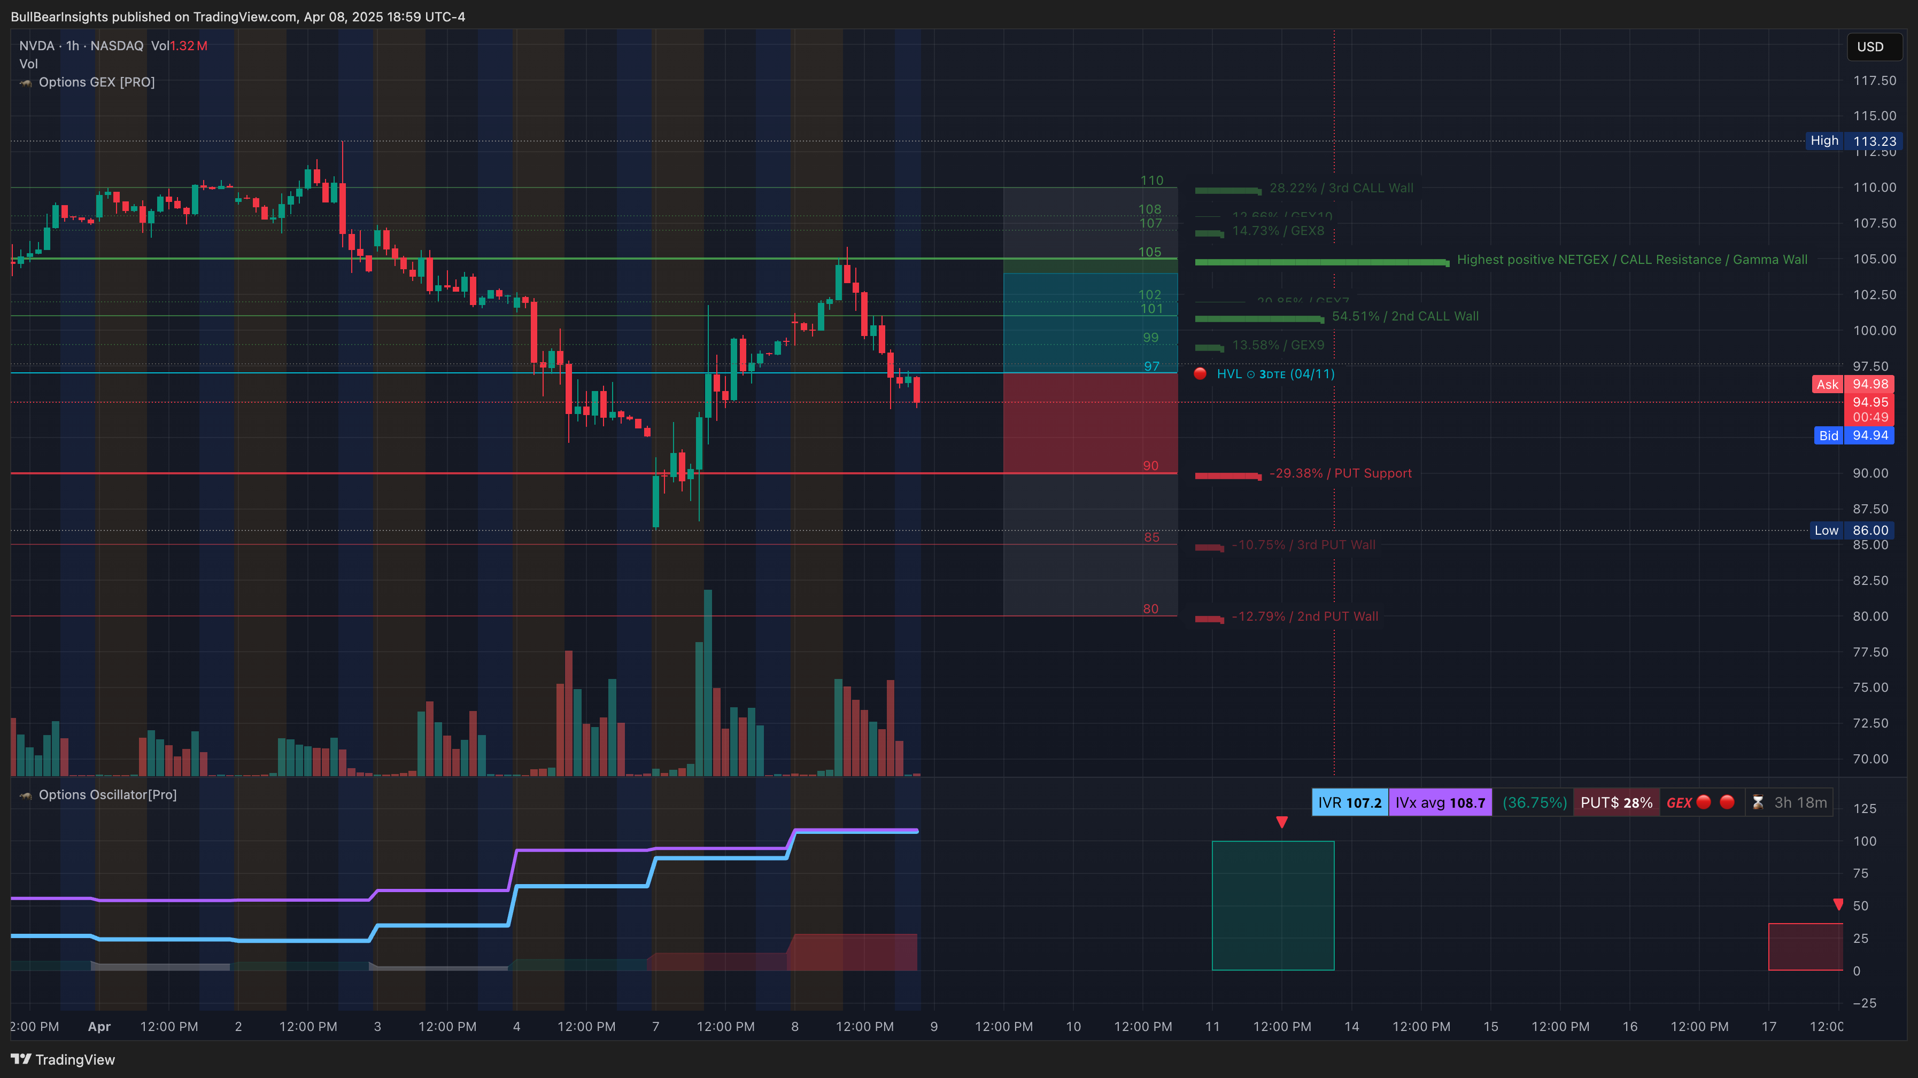Screen dimensions: 1918x1078
Task: Click date 11 on the time axis
Action: [x=1212, y=1027]
